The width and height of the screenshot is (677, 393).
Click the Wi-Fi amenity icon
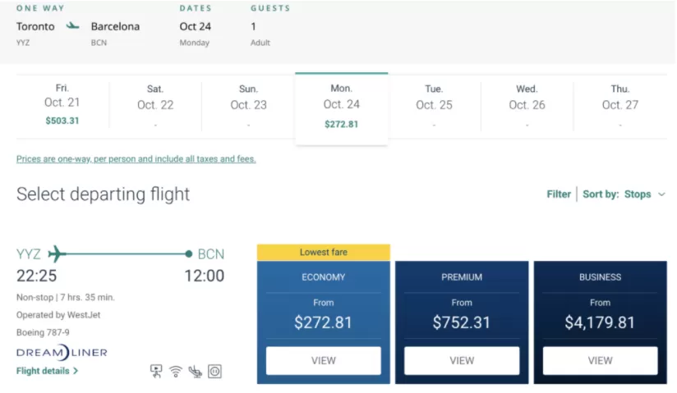[176, 372]
